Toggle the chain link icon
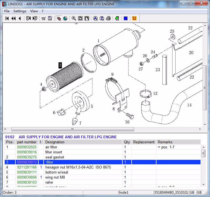210x197 pixels. pyautogui.click(x=59, y=18)
